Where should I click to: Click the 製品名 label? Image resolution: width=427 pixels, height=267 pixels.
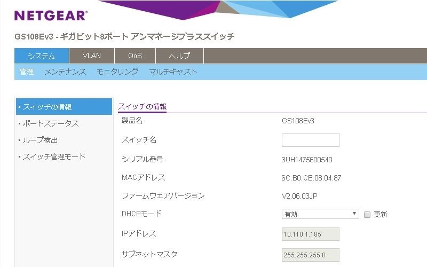(x=132, y=121)
